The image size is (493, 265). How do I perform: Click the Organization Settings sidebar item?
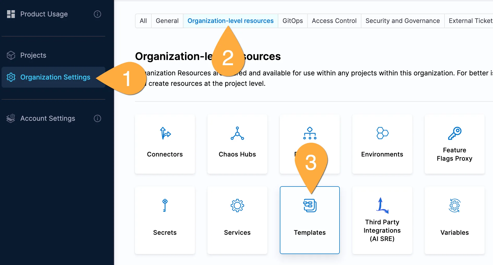pos(55,77)
